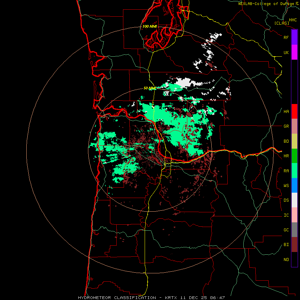
Task: Click the GC gray legend color swatch
Action: (x=294, y=230)
